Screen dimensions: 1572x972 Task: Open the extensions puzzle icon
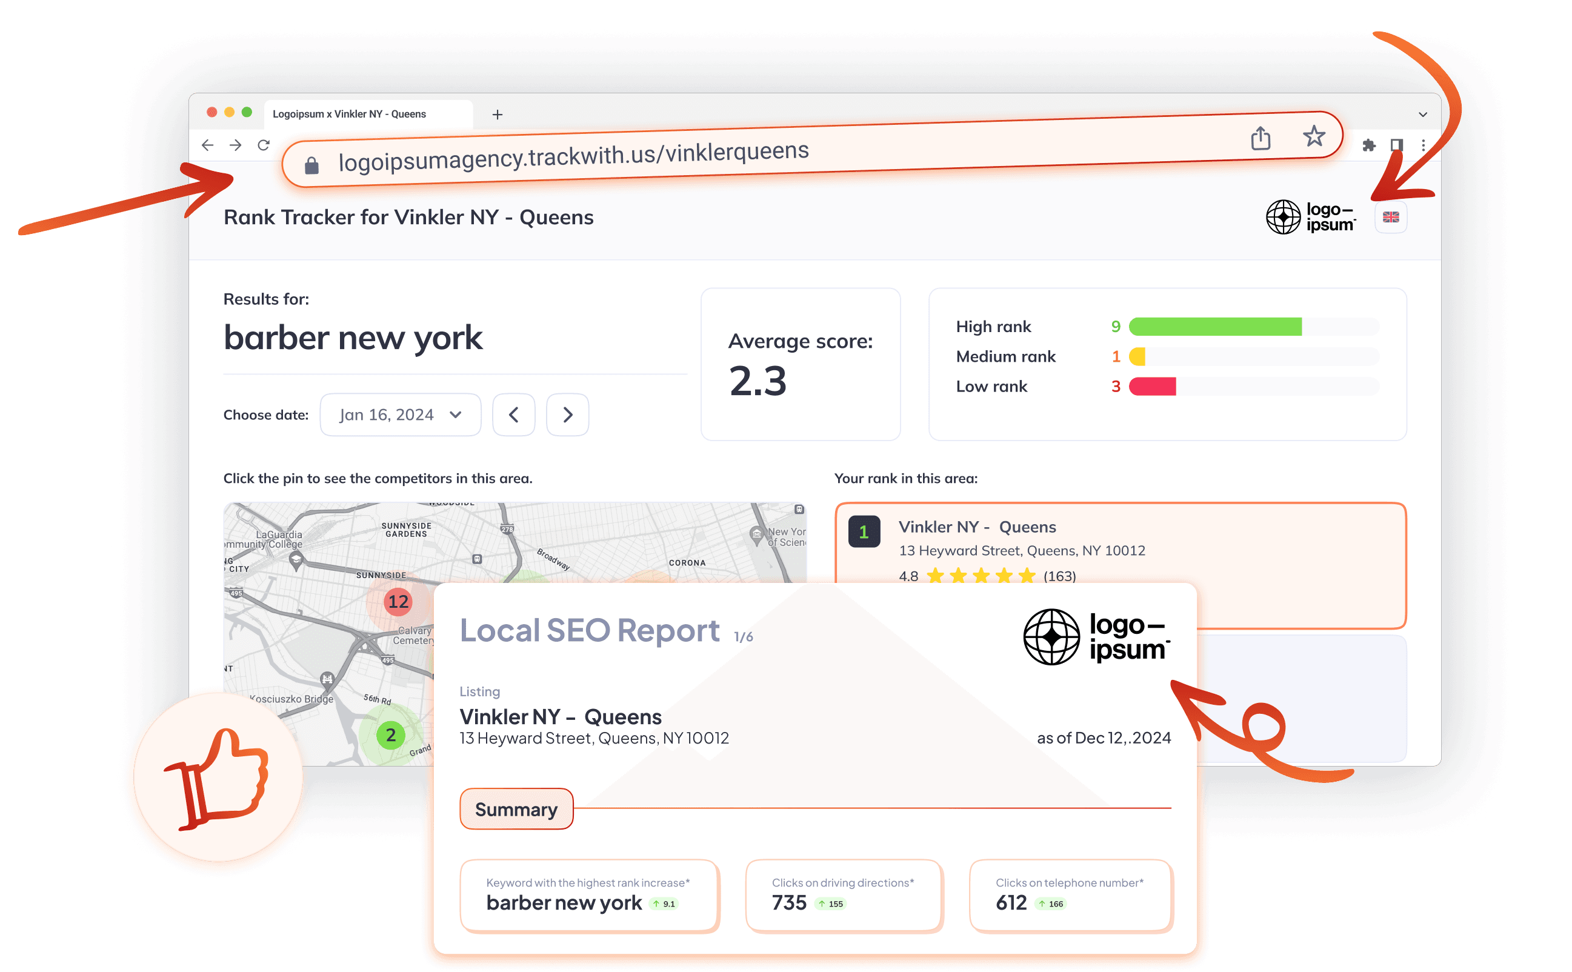(1368, 145)
